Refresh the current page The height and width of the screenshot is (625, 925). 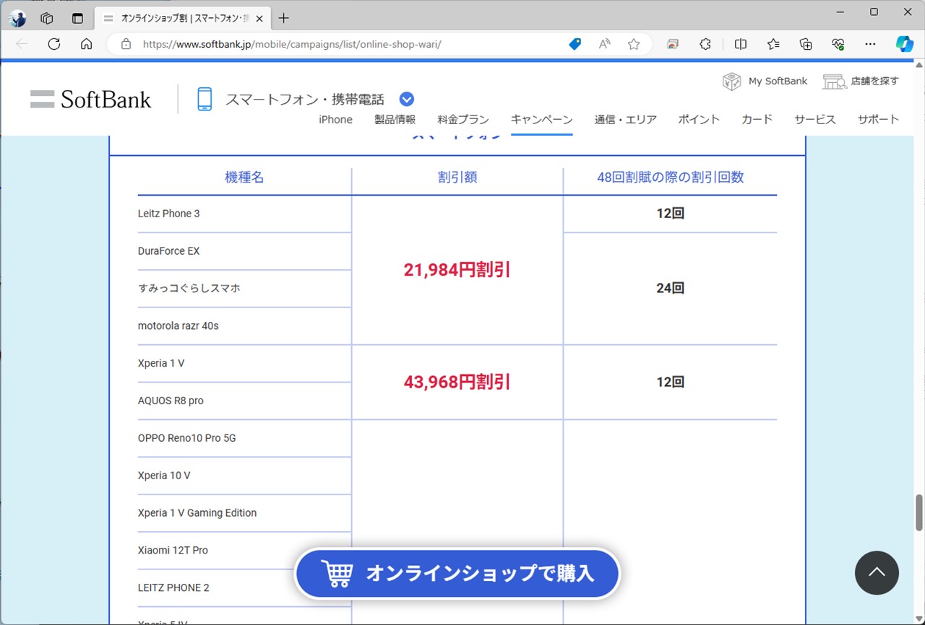[53, 44]
